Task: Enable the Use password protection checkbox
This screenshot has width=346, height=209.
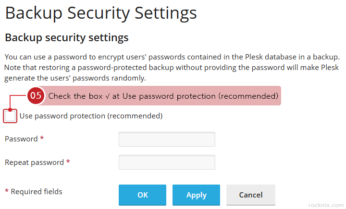Action: tap(10, 116)
